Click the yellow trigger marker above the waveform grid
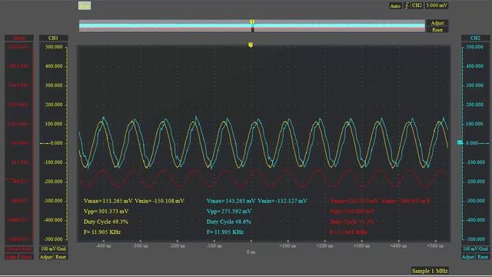Screen dimensions: 492x277 click(x=251, y=45)
